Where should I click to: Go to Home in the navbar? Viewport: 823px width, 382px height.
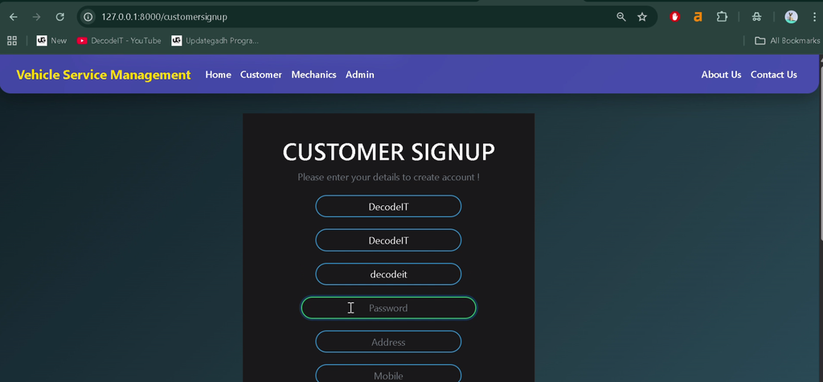click(x=219, y=75)
